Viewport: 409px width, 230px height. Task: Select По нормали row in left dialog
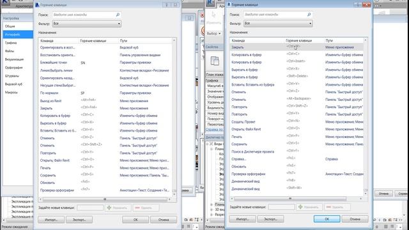[x=105, y=93]
